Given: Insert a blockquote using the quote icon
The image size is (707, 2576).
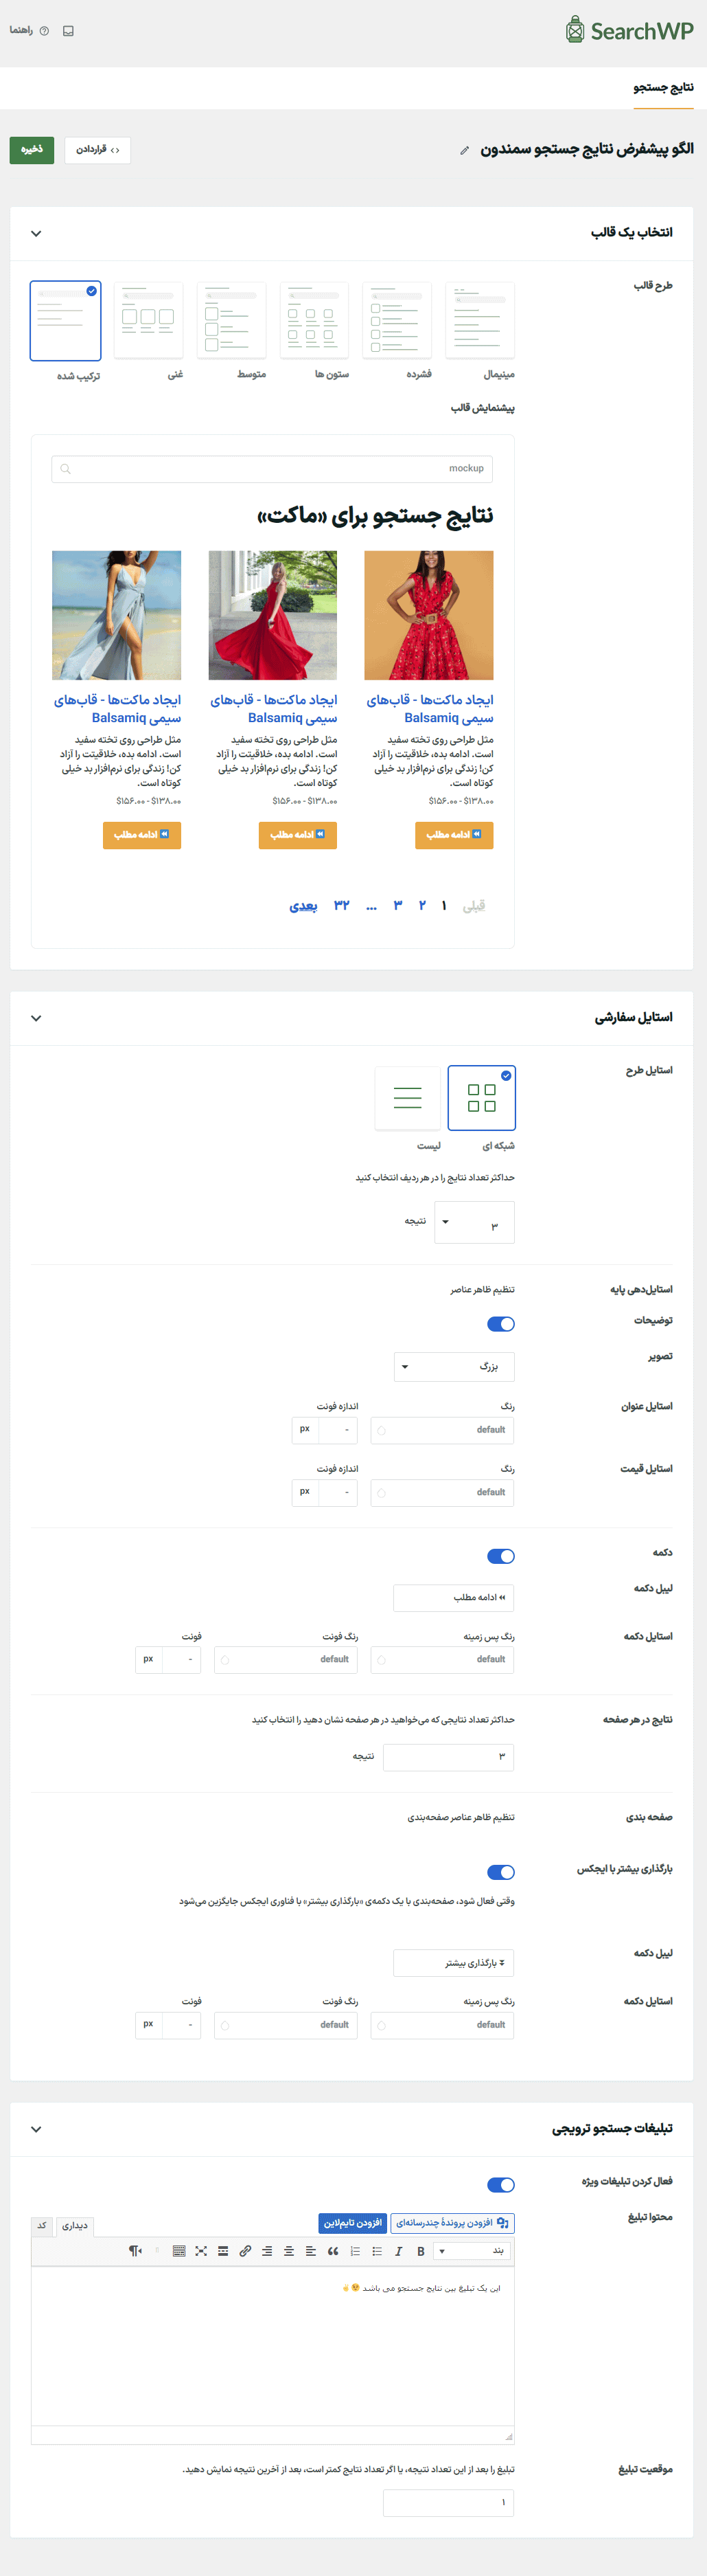Looking at the screenshot, I should coord(332,2251).
